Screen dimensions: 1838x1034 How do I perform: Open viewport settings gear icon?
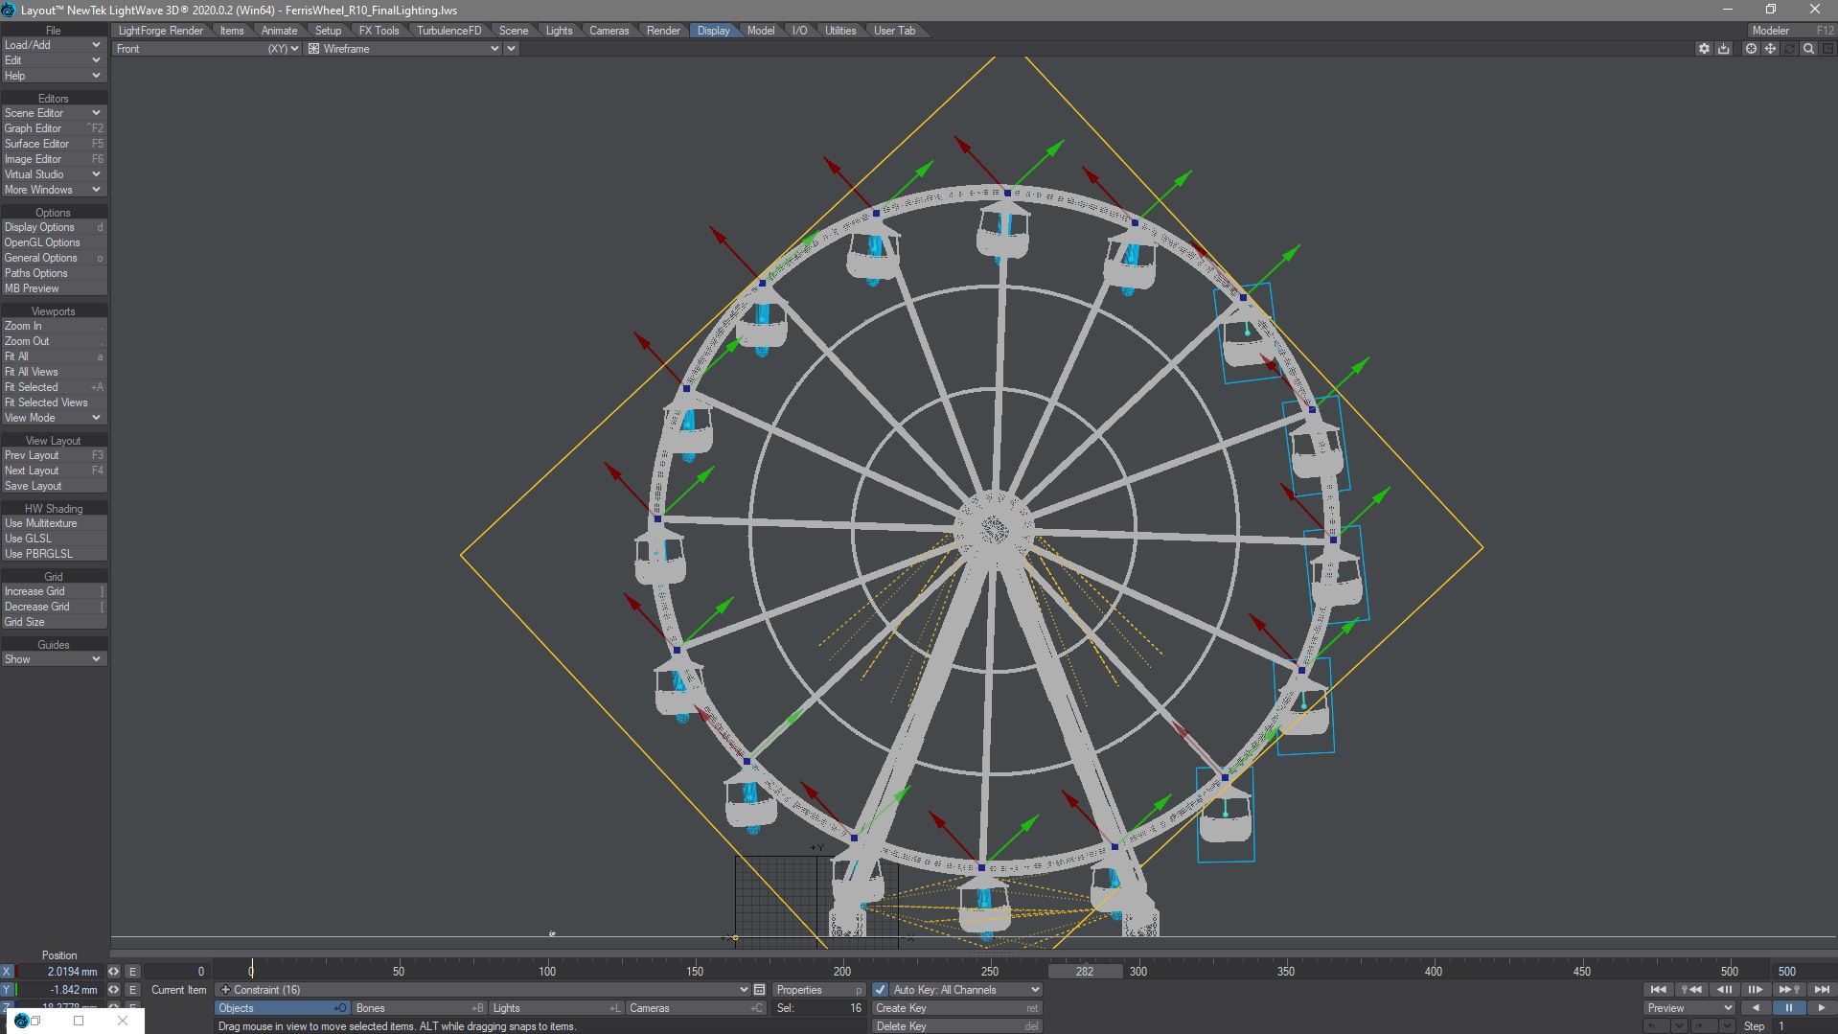pyautogui.click(x=1704, y=49)
